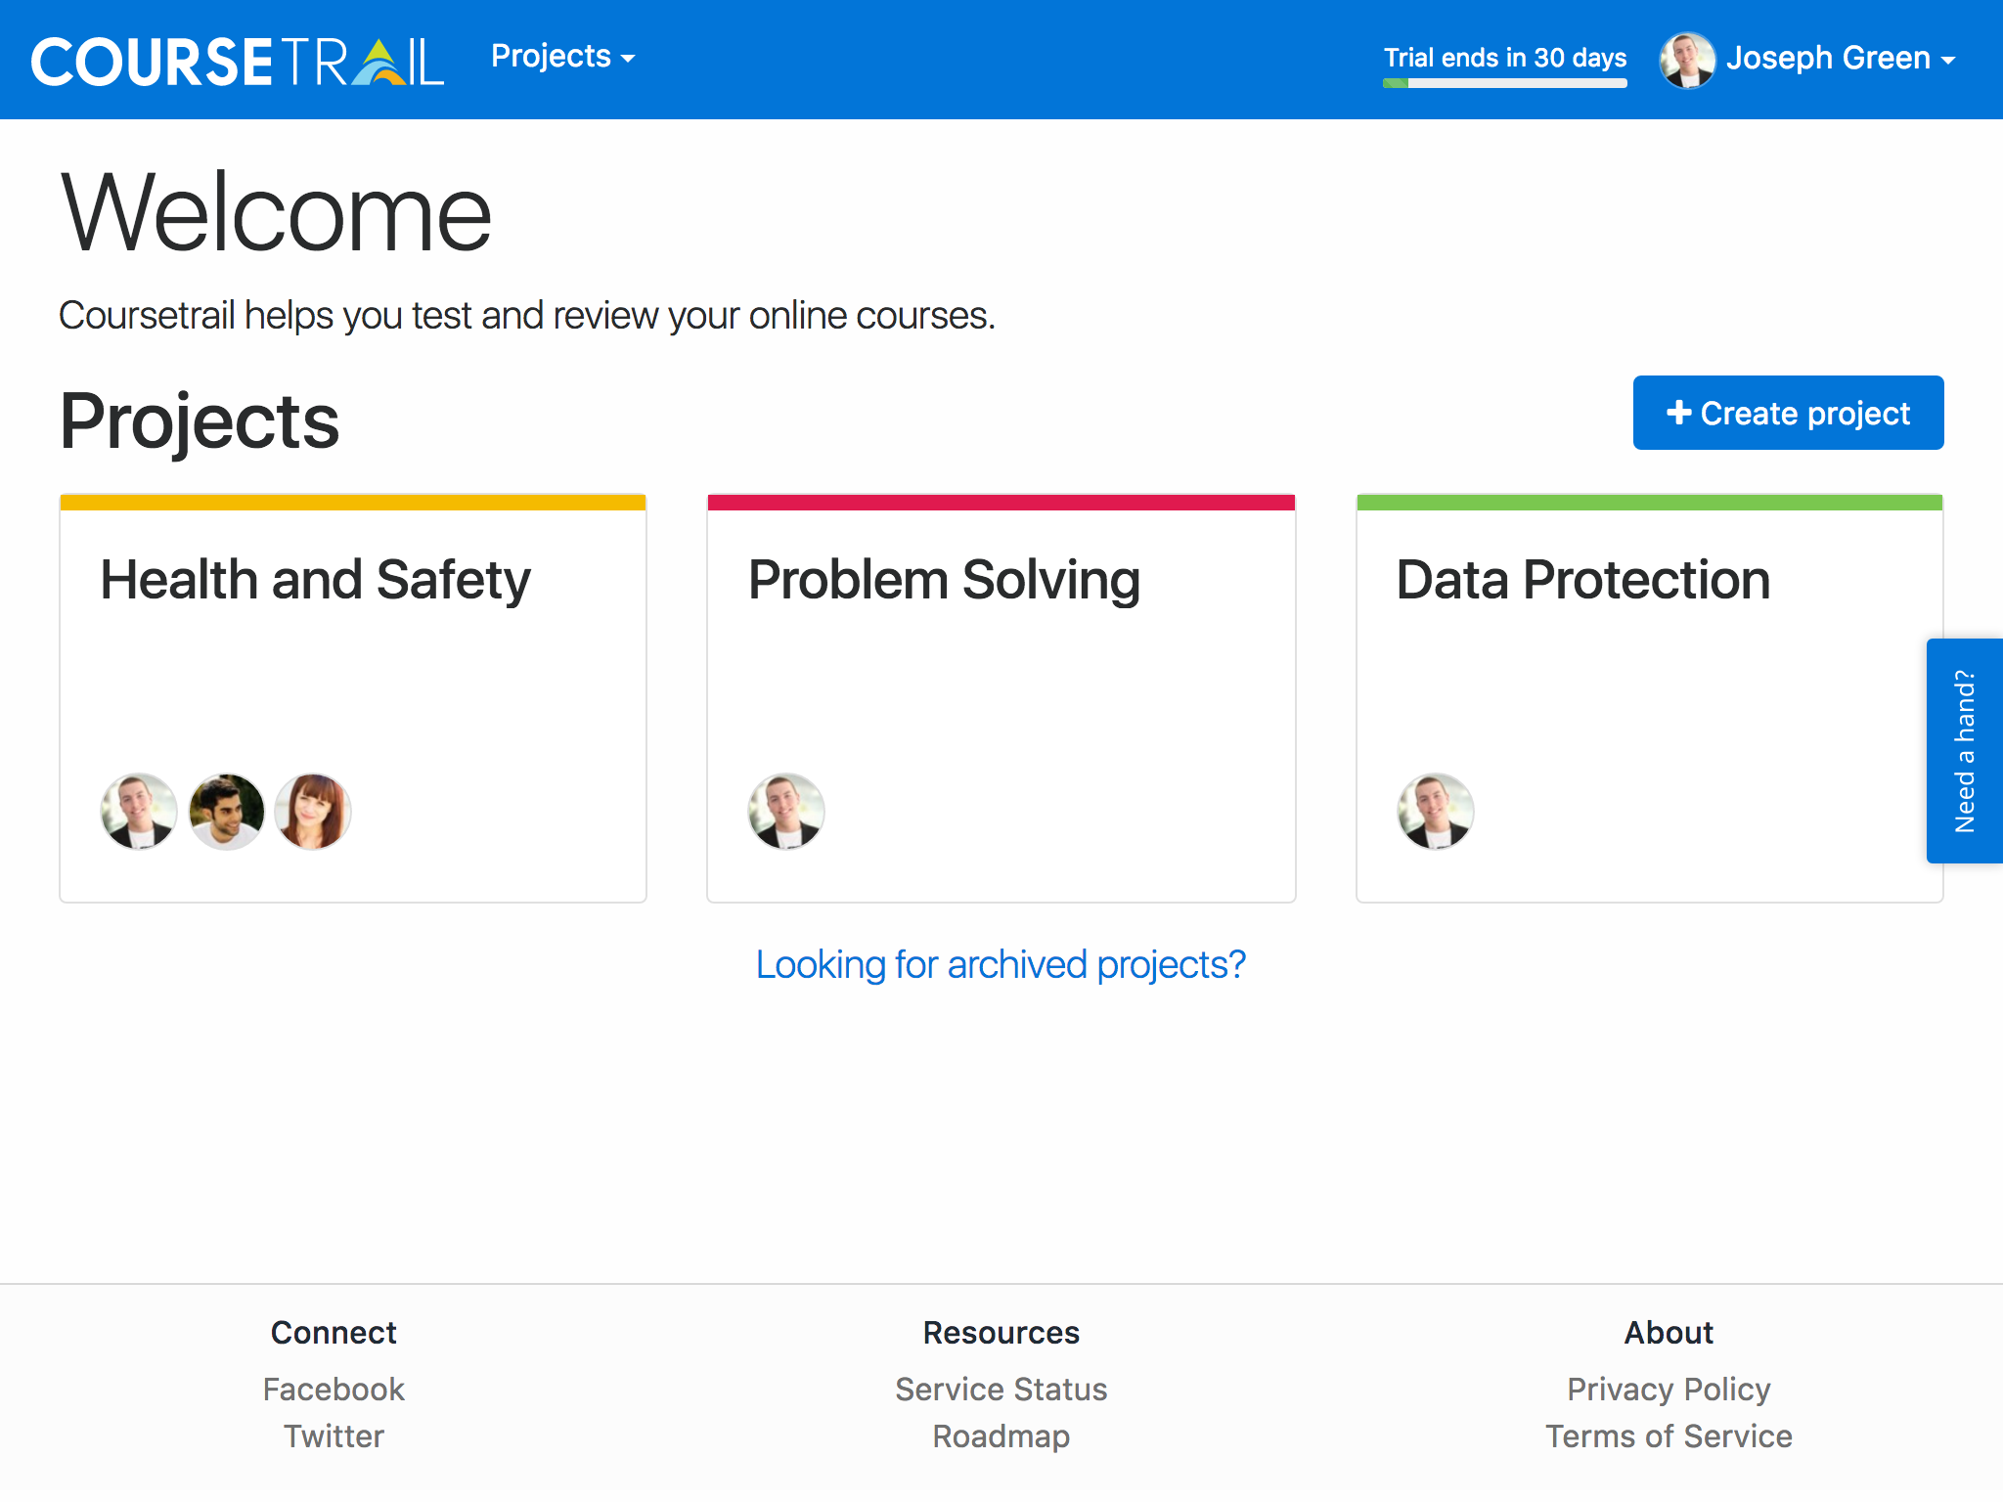Open the Projects dropdown menu
This screenshot has width=2003, height=1502.
click(562, 57)
